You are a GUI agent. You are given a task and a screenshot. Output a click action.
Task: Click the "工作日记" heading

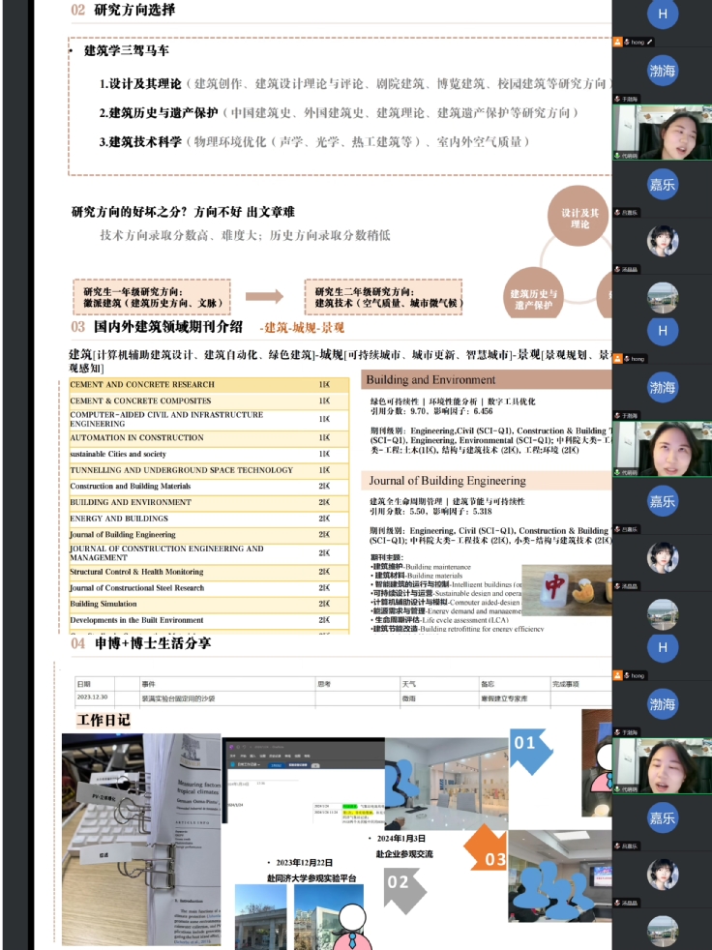coord(104,721)
